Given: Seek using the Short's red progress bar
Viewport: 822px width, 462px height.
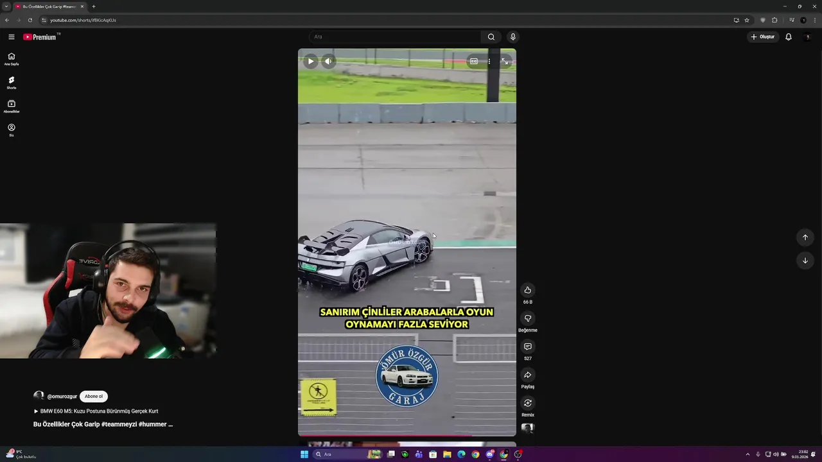Looking at the screenshot, I should coord(407,436).
